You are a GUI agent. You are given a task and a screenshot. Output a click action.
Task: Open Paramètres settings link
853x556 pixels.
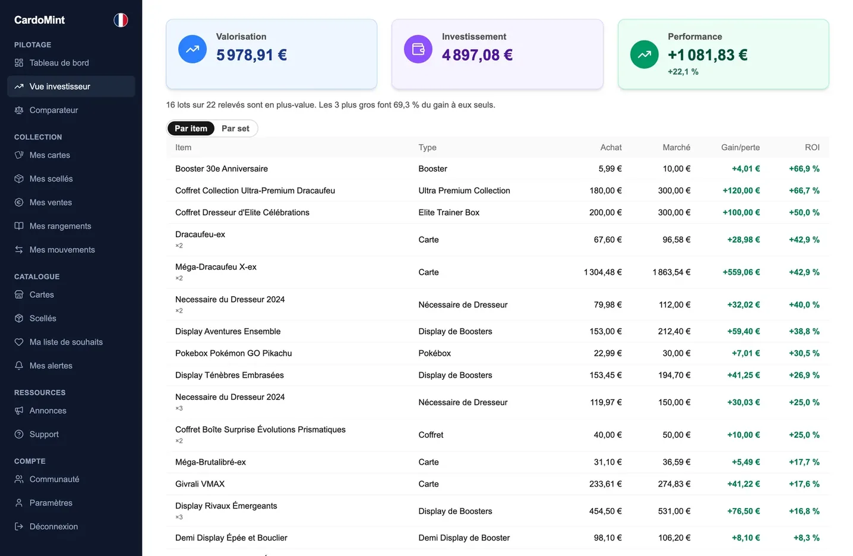click(71, 503)
